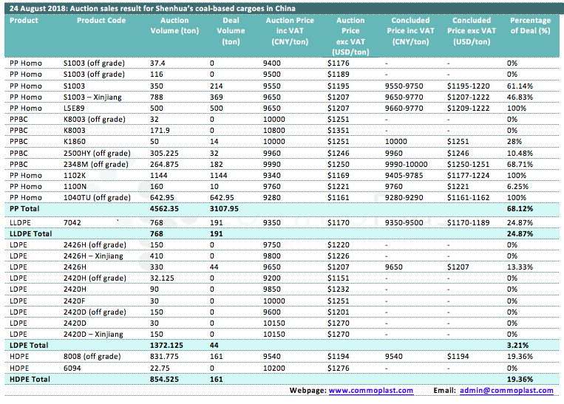Select the 8008 (off grade) HDPE cell

(x=90, y=357)
